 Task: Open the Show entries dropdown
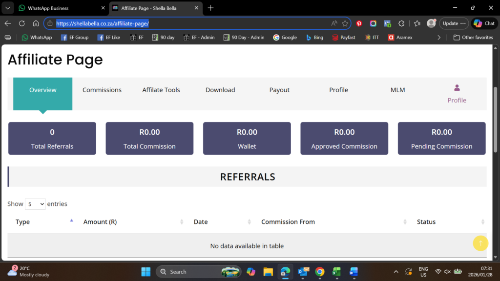pyautogui.click(x=35, y=204)
